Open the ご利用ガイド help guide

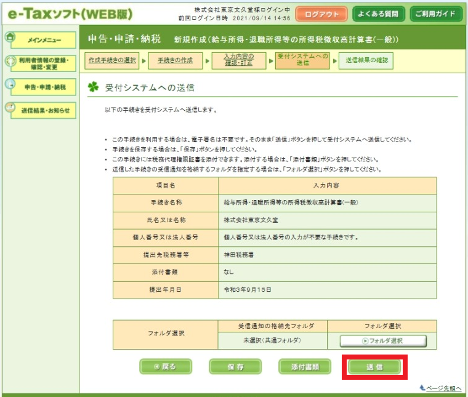pos(435,14)
